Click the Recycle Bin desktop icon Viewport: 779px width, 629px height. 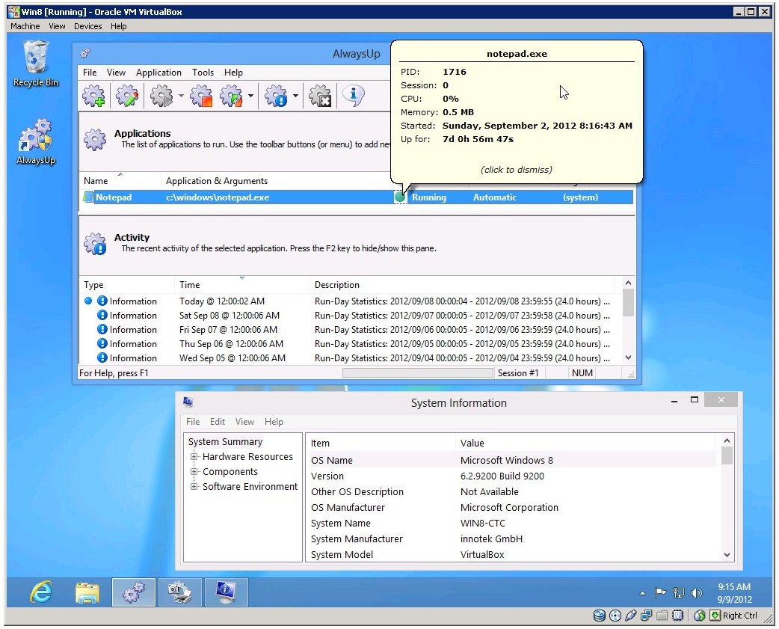tap(35, 64)
